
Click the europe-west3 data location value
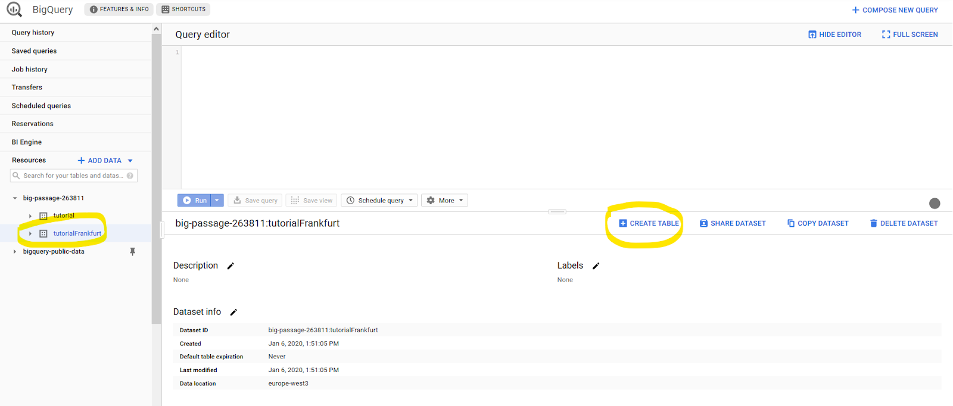pos(288,384)
